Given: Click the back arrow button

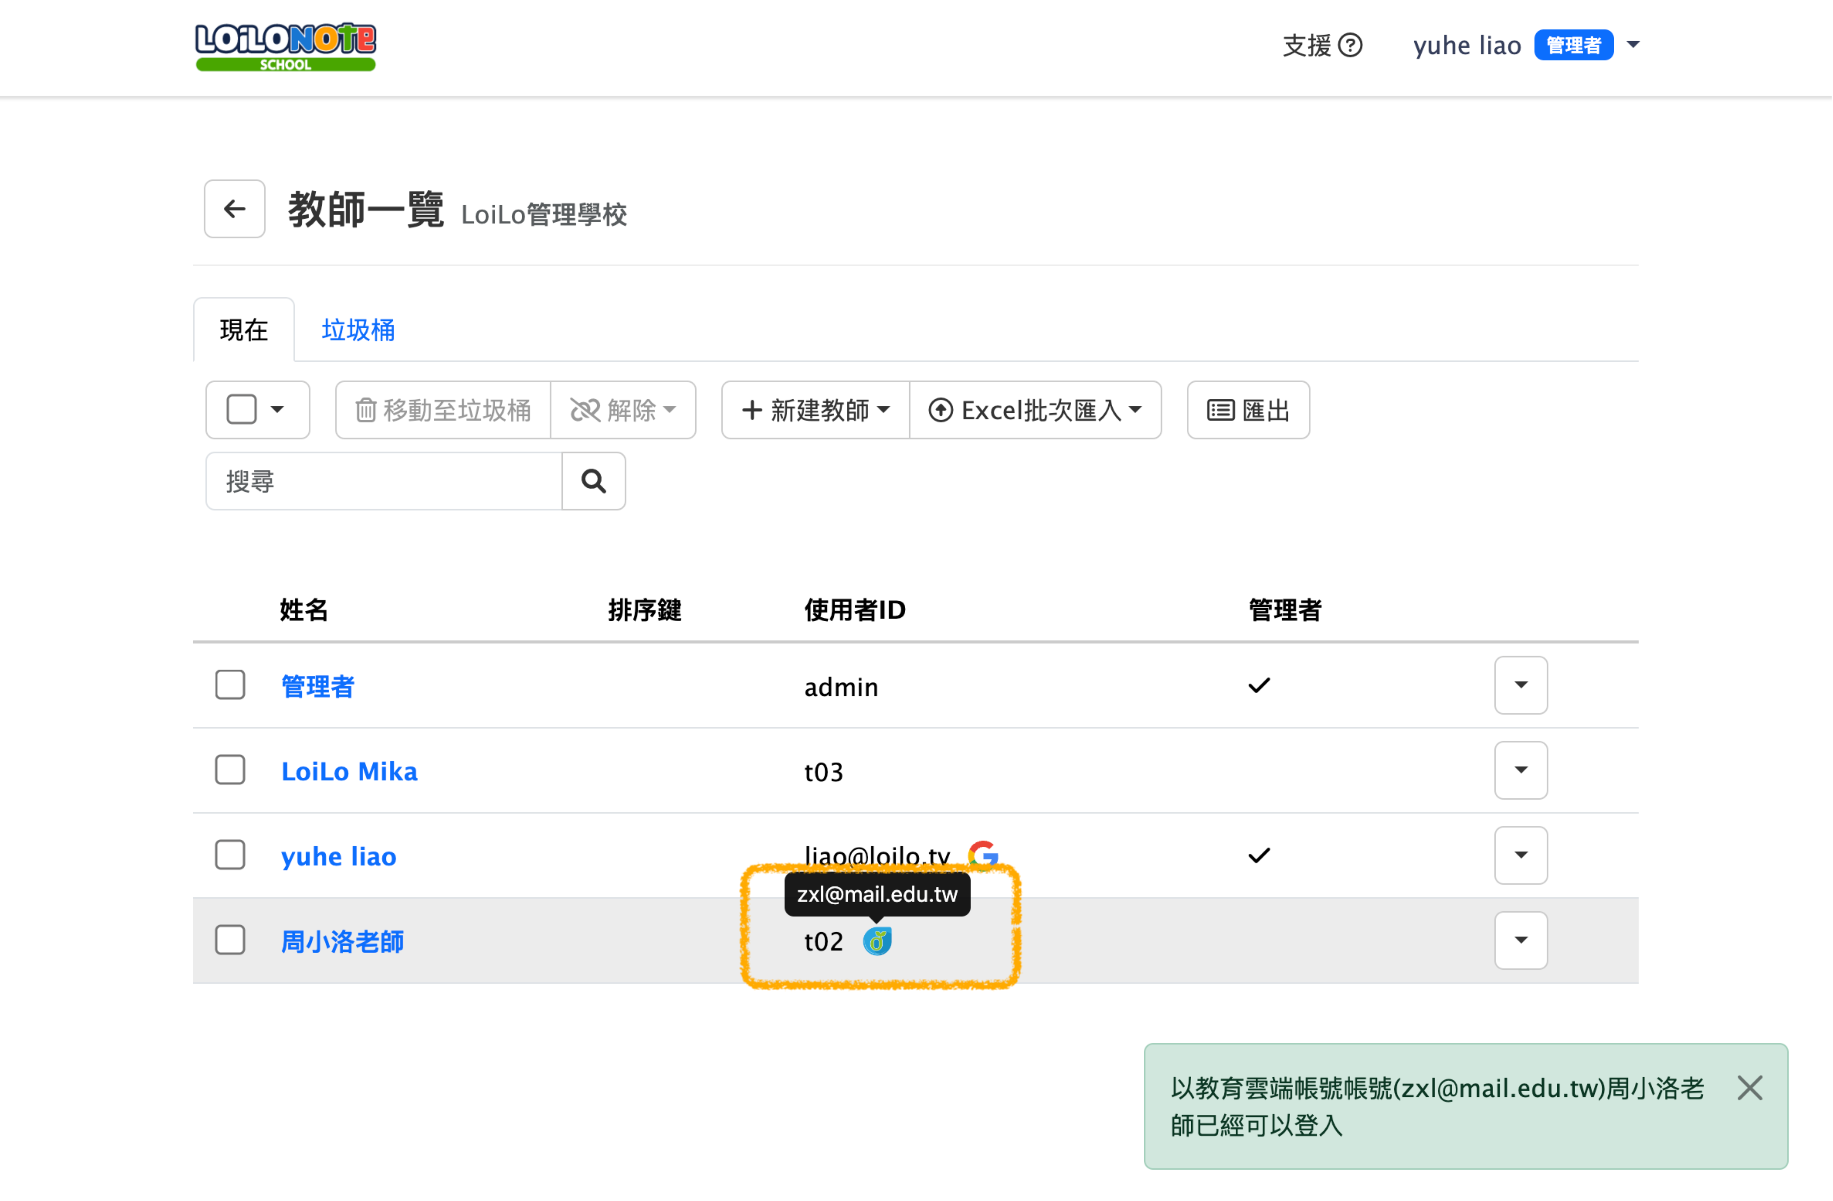Looking at the screenshot, I should (234, 209).
